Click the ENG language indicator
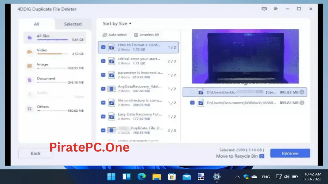The image size is (328, 184). click(266, 177)
